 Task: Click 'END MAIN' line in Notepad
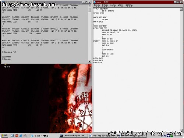click(x=98, y=63)
